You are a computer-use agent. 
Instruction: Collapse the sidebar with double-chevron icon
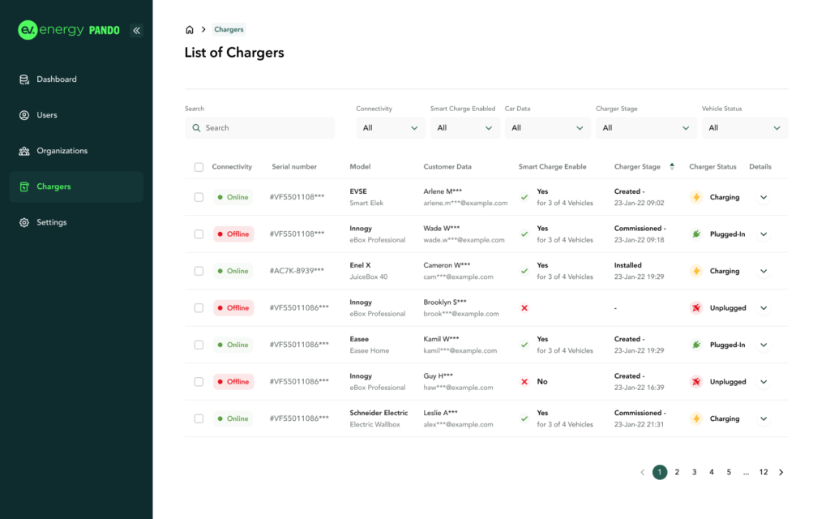136,30
